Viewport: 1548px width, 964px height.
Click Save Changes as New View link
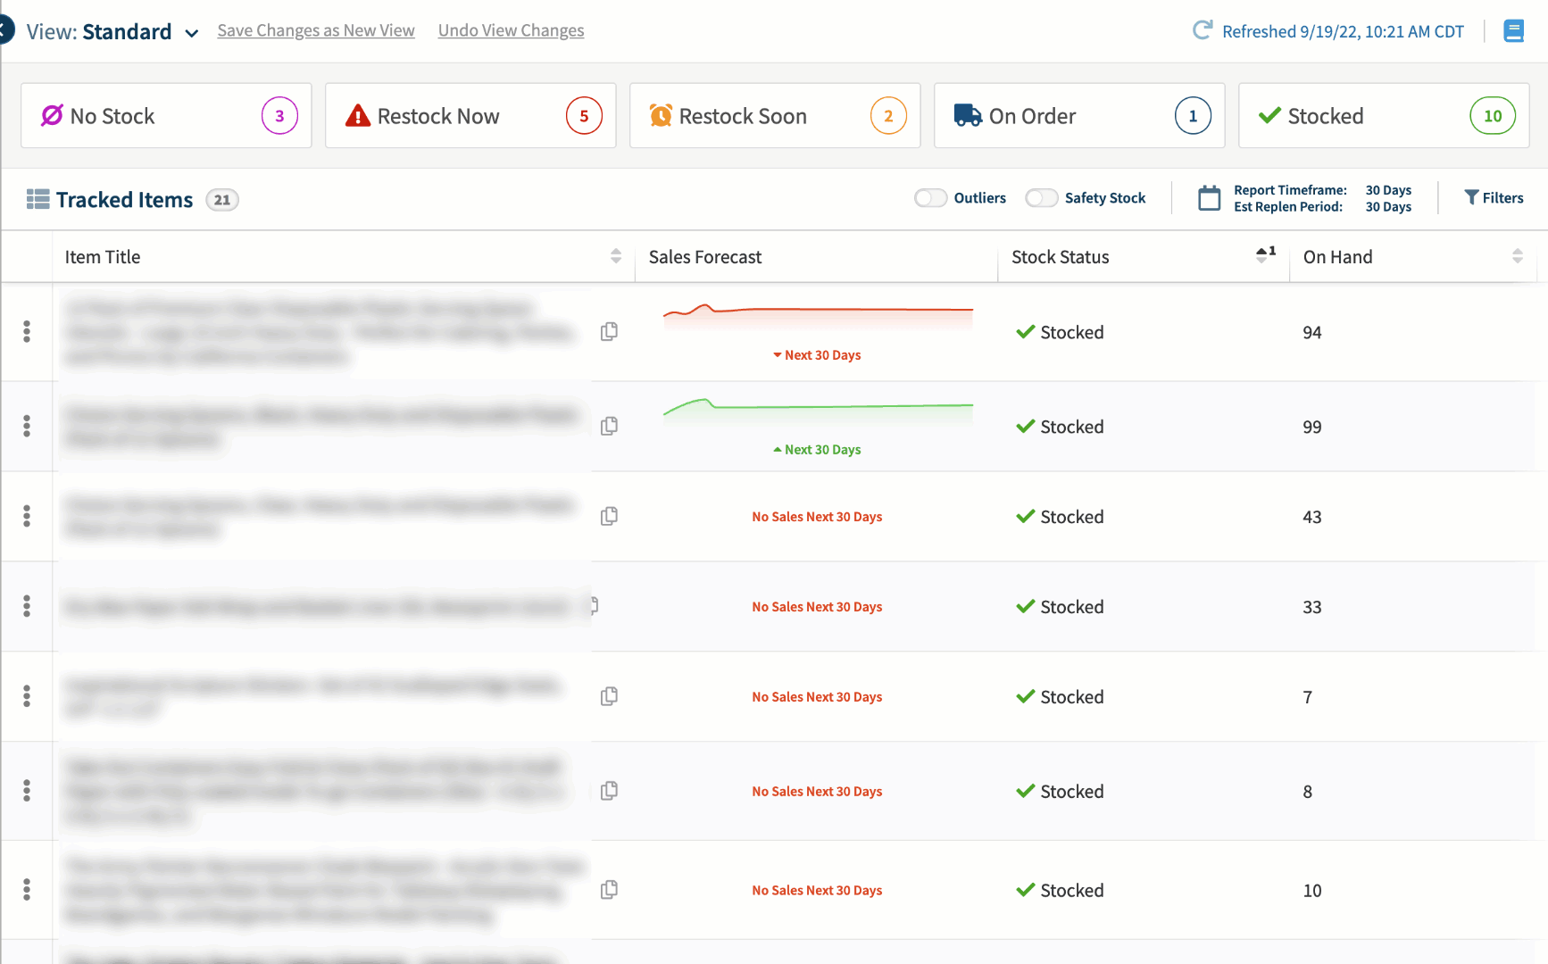tap(316, 30)
